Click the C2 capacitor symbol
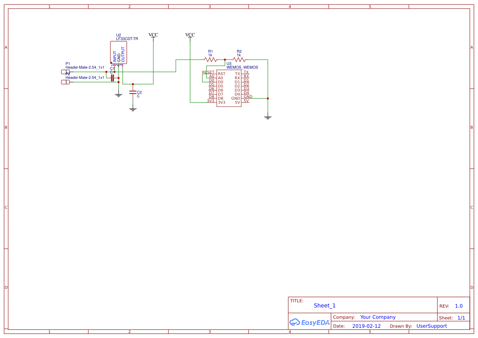The image size is (478, 338). (x=132, y=92)
